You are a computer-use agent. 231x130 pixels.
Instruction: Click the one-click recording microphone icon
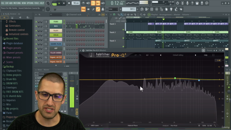pyautogui.click(x=187, y=3)
